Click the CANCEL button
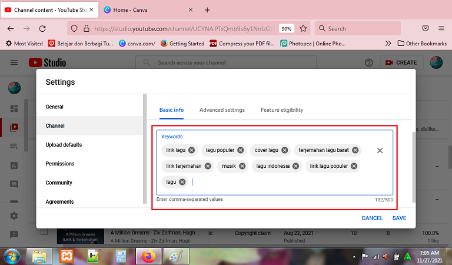The height and width of the screenshot is (265, 452). tap(372, 218)
